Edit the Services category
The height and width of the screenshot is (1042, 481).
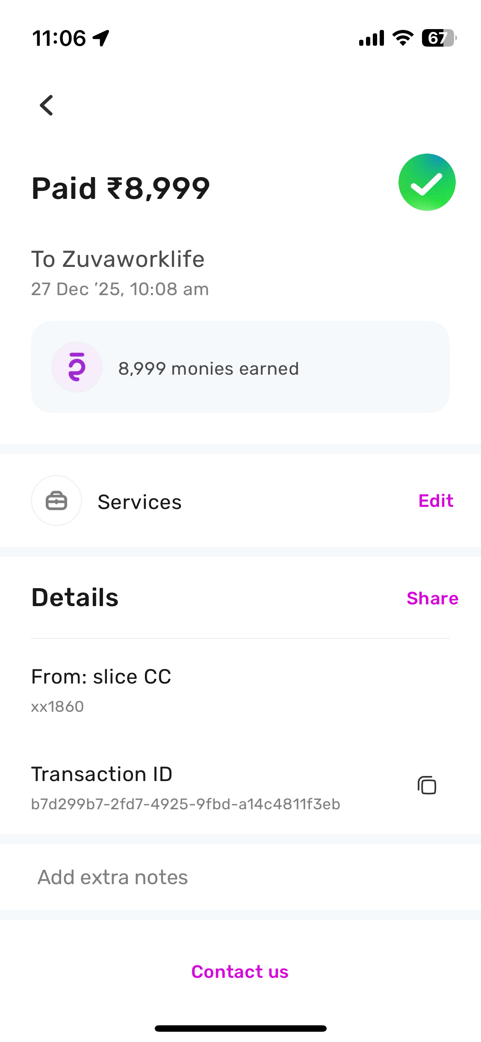[x=436, y=501]
